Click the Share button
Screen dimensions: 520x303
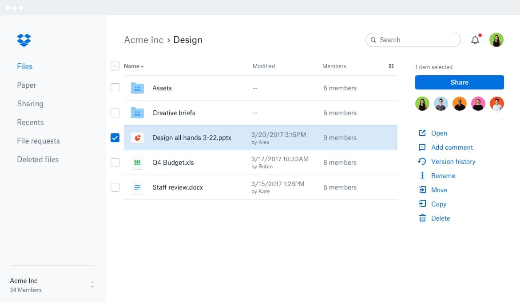coord(459,82)
